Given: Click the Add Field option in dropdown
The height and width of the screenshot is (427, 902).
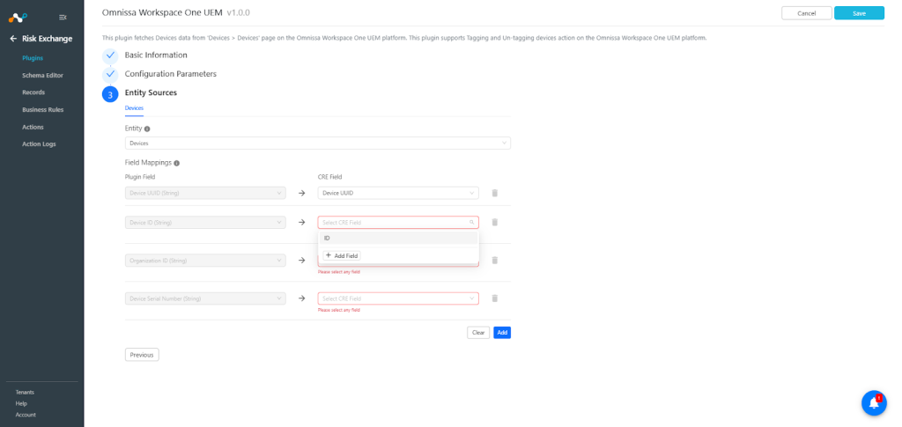Looking at the screenshot, I should click(x=342, y=255).
